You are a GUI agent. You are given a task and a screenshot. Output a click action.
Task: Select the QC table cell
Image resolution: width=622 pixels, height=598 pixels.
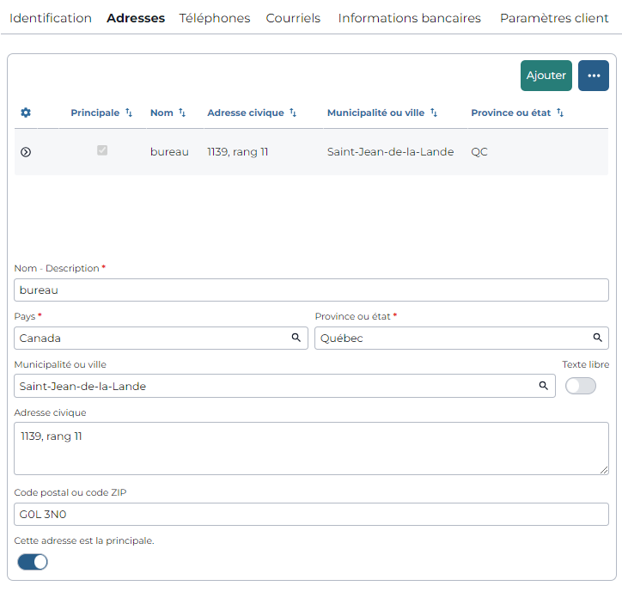479,152
